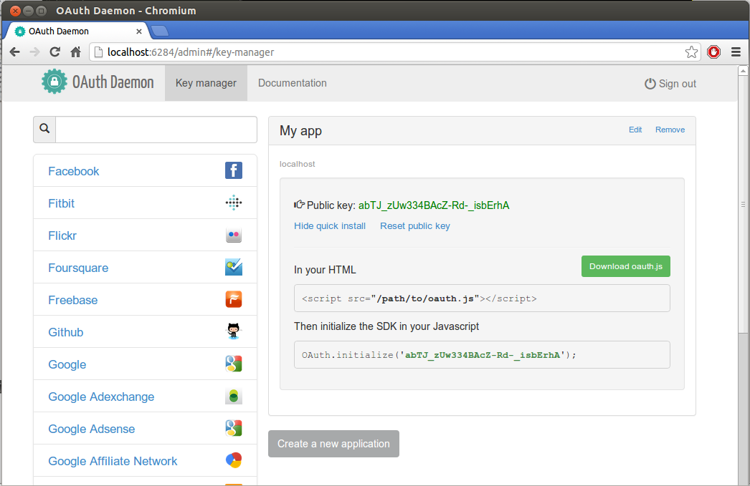This screenshot has width=750, height=486.
Task: Click the Google Adexchange icon
Action: click(x=234, y=397)
